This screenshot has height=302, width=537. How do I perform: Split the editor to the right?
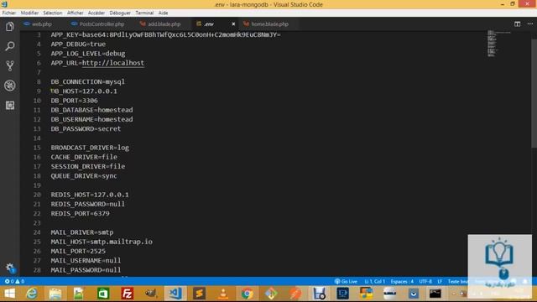(x=517, y=24)
